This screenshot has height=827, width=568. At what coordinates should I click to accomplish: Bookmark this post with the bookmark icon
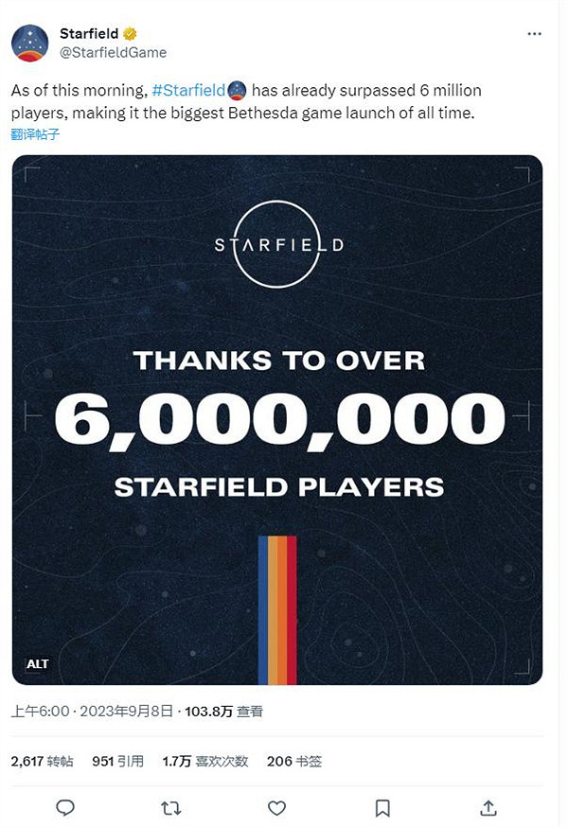click(x=382, y=807)
